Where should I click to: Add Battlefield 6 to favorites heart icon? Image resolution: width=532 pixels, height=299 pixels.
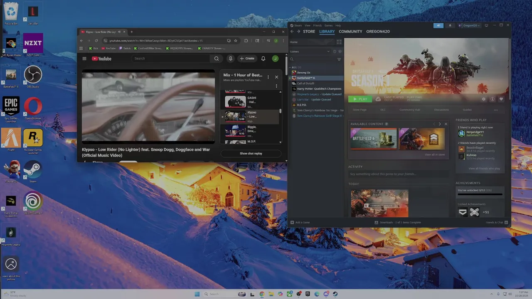click(x=501, y=99)
